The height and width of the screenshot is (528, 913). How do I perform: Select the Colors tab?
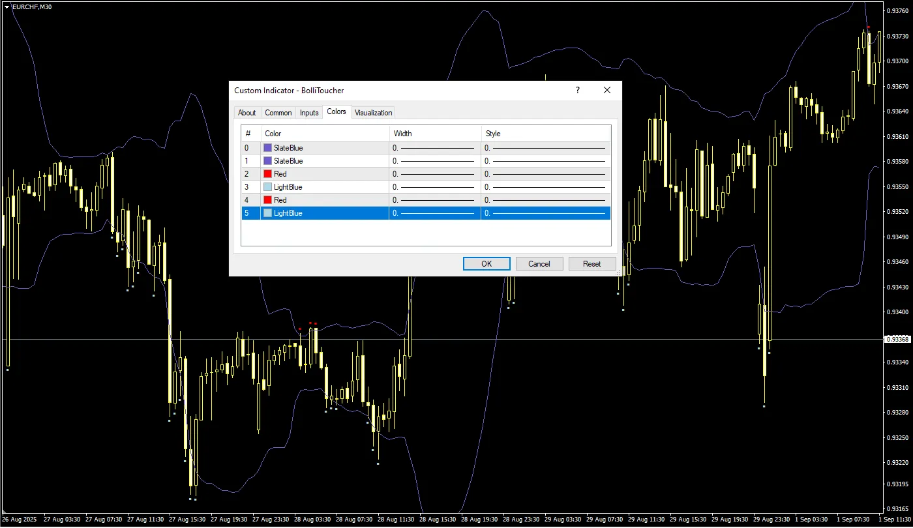(x=337, y=111)
